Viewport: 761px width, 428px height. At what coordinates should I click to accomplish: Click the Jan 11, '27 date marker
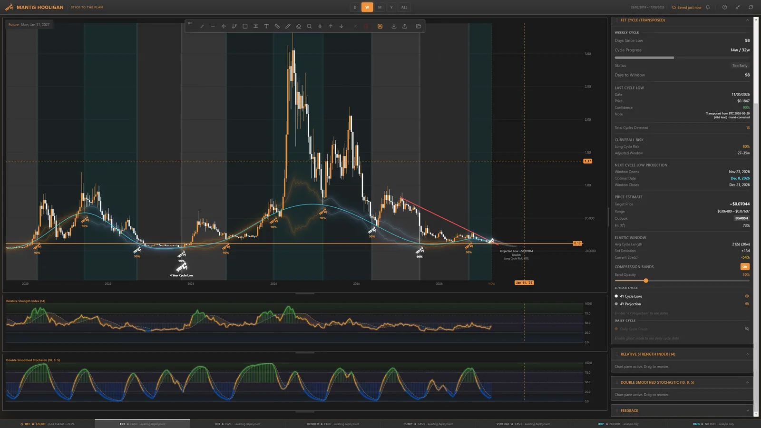pos(524,282)
